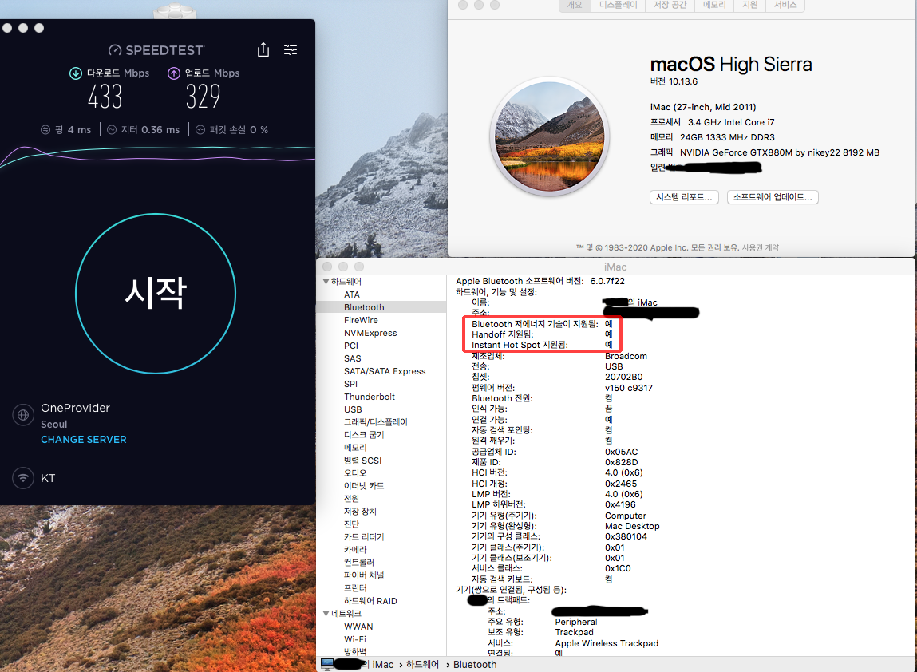Select SATA/SATA Express item
Viewport: 917px width, 672px height.
[x=385, y=371]
